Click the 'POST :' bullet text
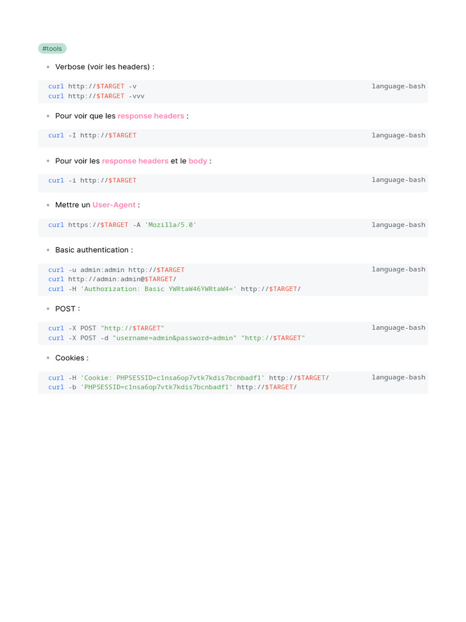Viewport: 466px width, 622px height. click(x=67, y=309)
